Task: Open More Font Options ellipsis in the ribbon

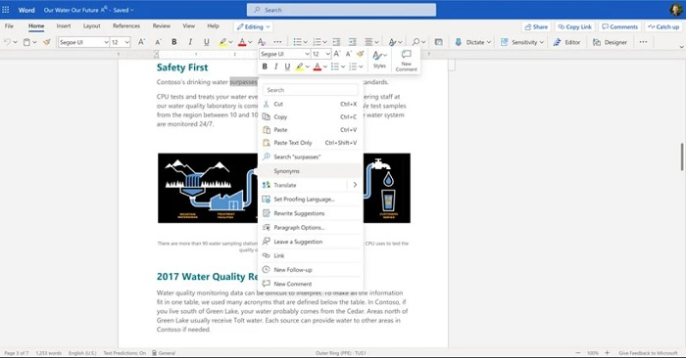Action: (277, 42)
